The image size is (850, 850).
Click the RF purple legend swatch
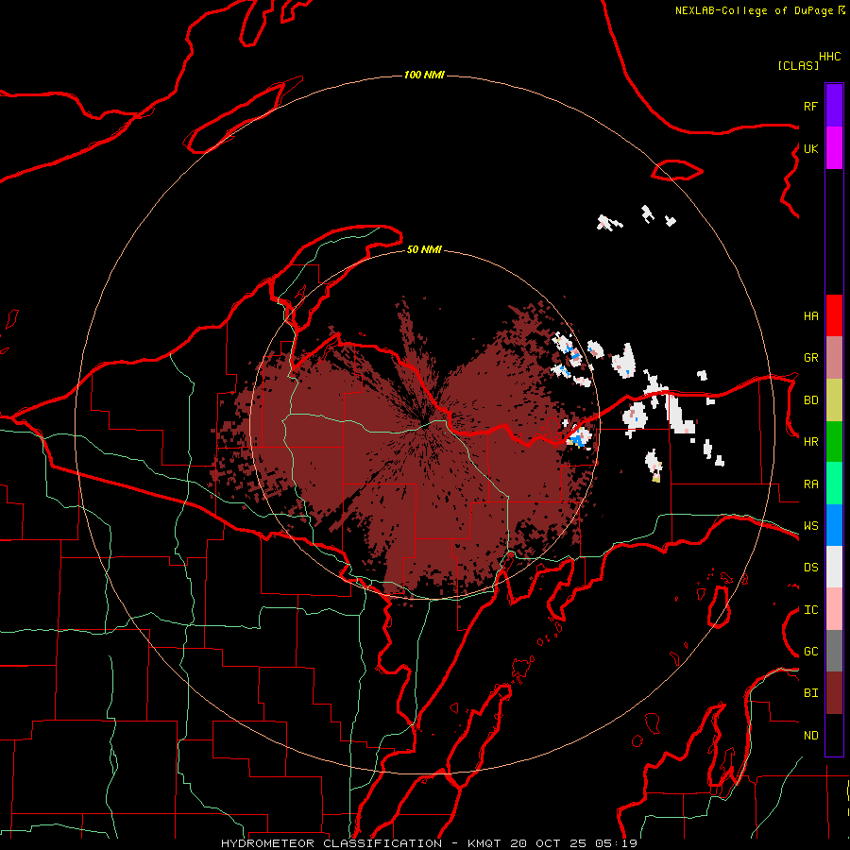tap(834, 106)
